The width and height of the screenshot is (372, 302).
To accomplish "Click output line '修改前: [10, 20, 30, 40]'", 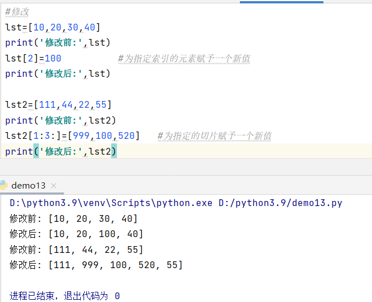I will pos(73,218).
